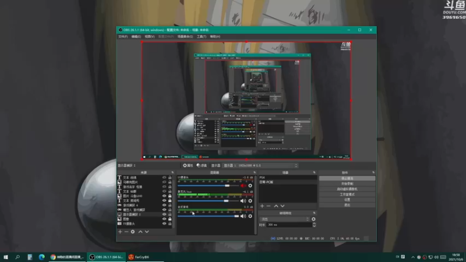Screen dimensions: 466x262
Task: Select the 日常-PC版 scene
Action: pyautogui.click(x=288, y=182)
